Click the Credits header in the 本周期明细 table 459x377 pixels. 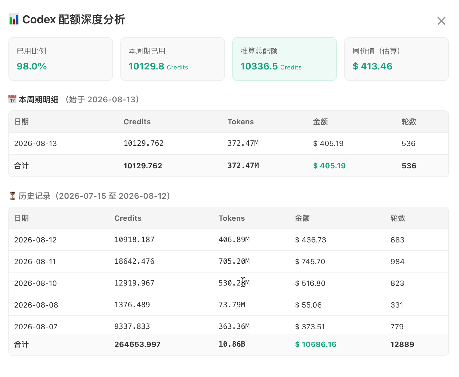pyautogui.click(x=137, y=122)
